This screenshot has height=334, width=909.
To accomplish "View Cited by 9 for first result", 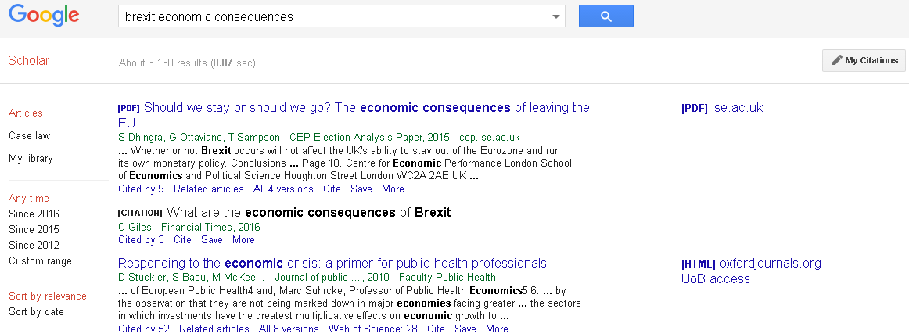I will point(141,189).
